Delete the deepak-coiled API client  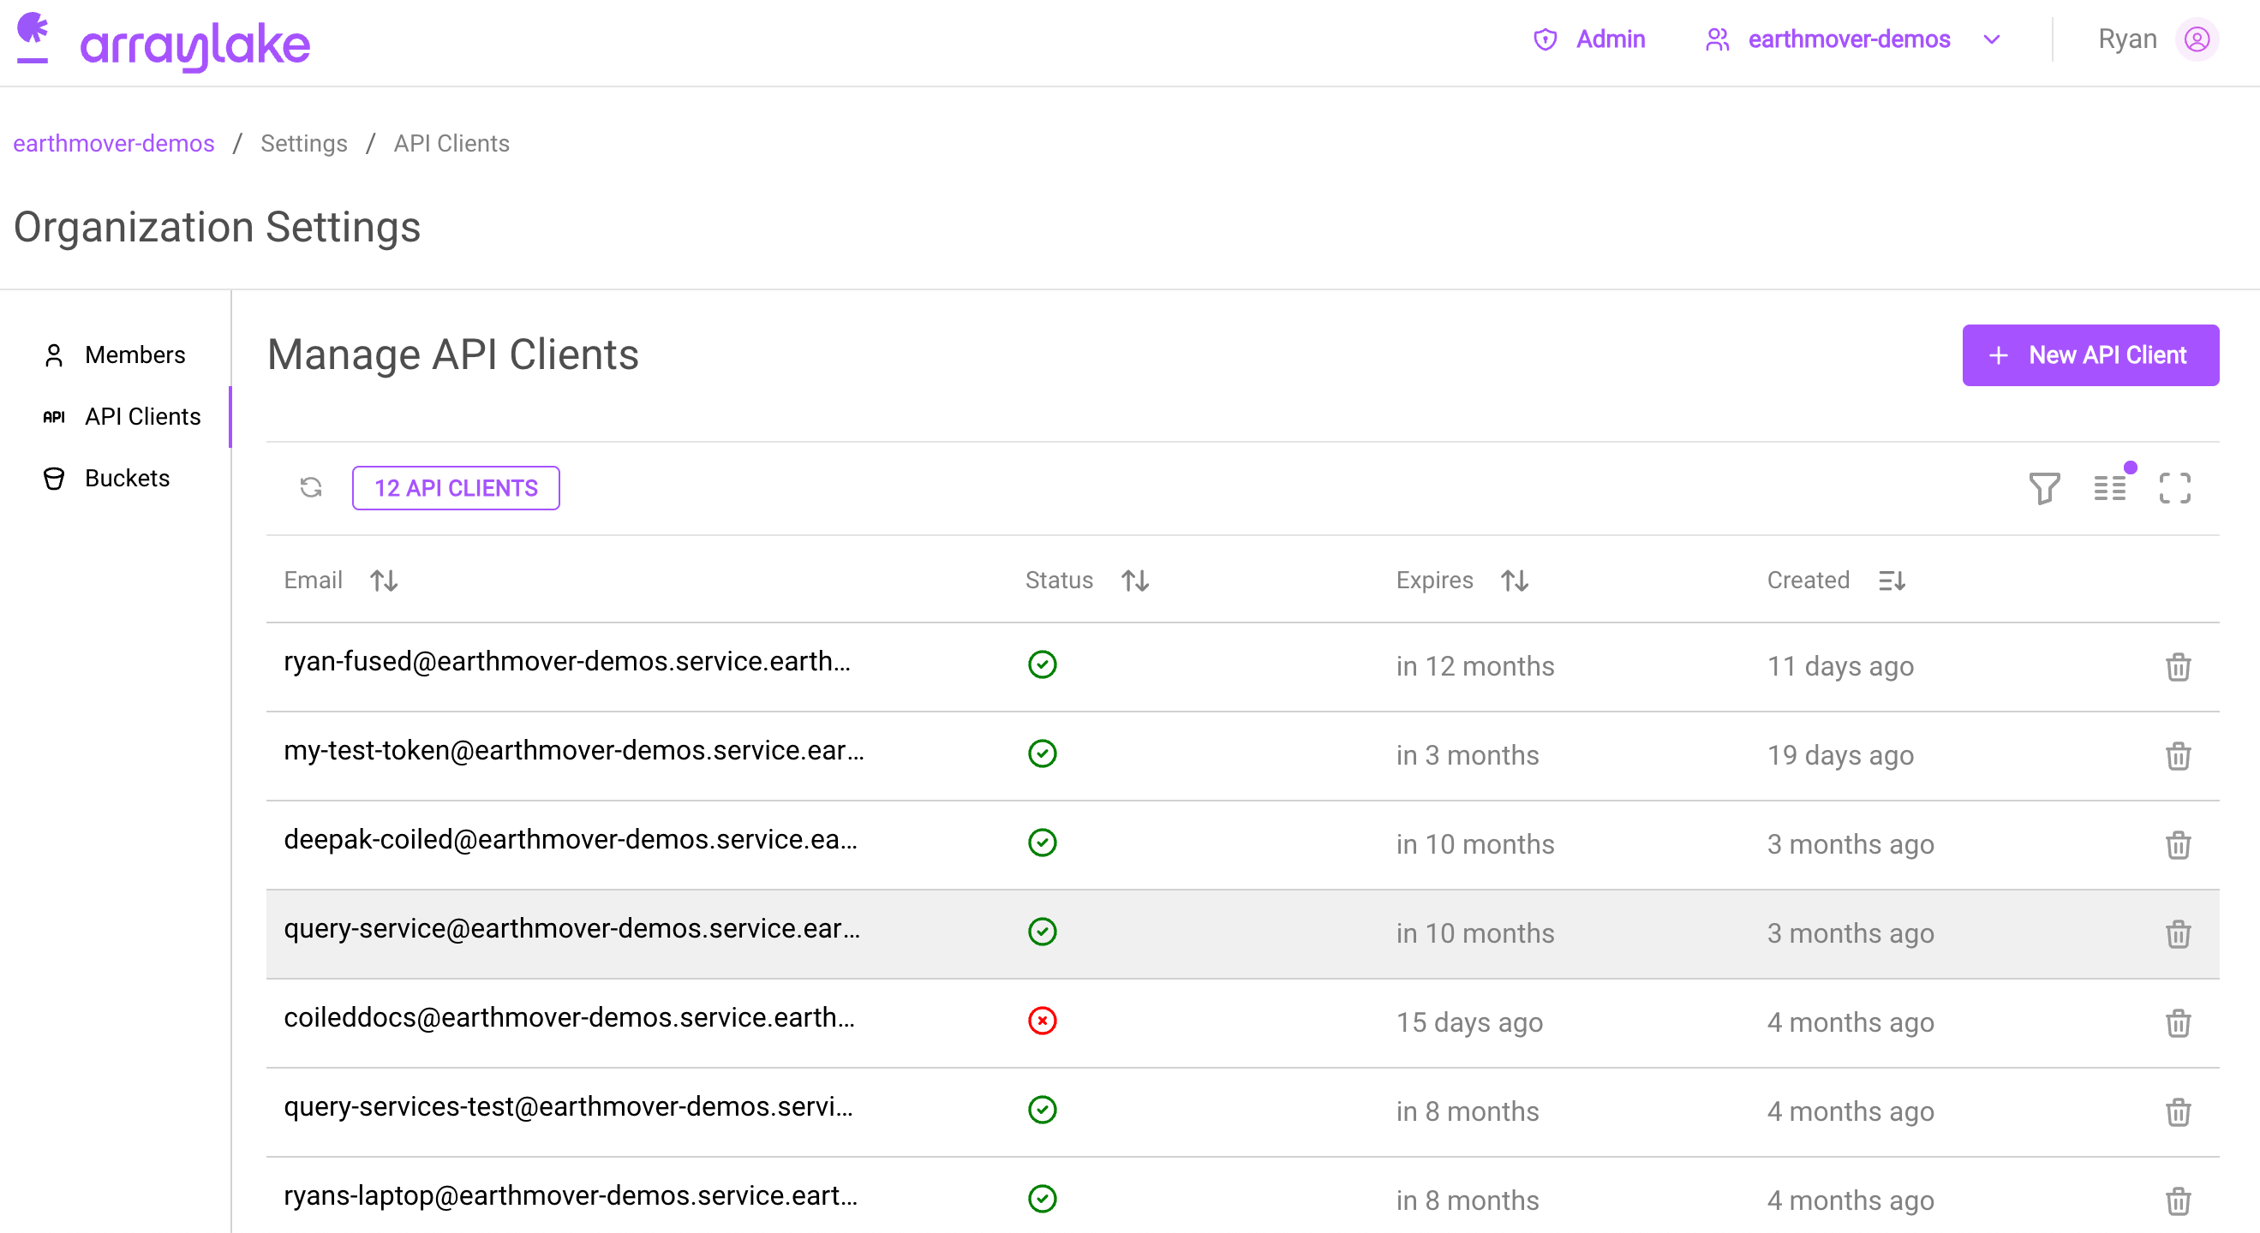[2178, 844]
